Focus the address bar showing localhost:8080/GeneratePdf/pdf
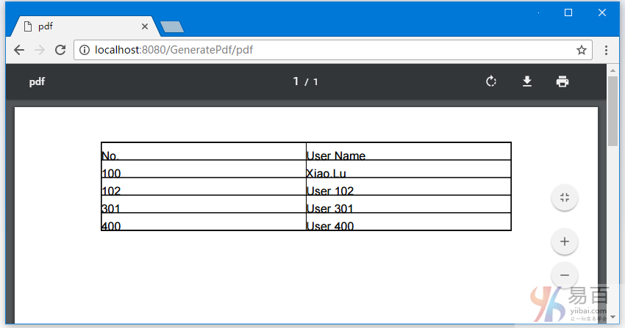Viewport: 625px width, 328px height. [331, 50]
